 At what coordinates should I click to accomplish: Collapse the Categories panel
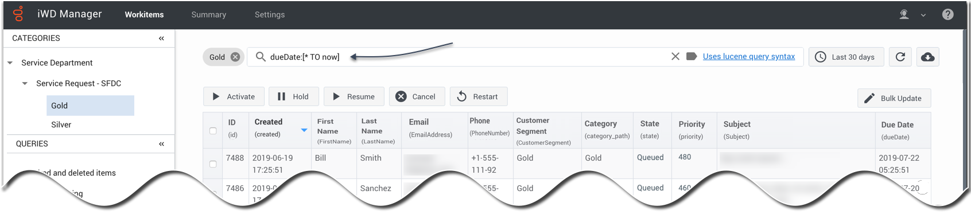(x=161, y=38)
